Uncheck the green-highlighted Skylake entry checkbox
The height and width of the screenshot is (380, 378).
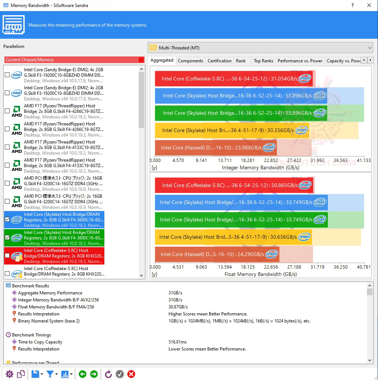click(7, 238)
